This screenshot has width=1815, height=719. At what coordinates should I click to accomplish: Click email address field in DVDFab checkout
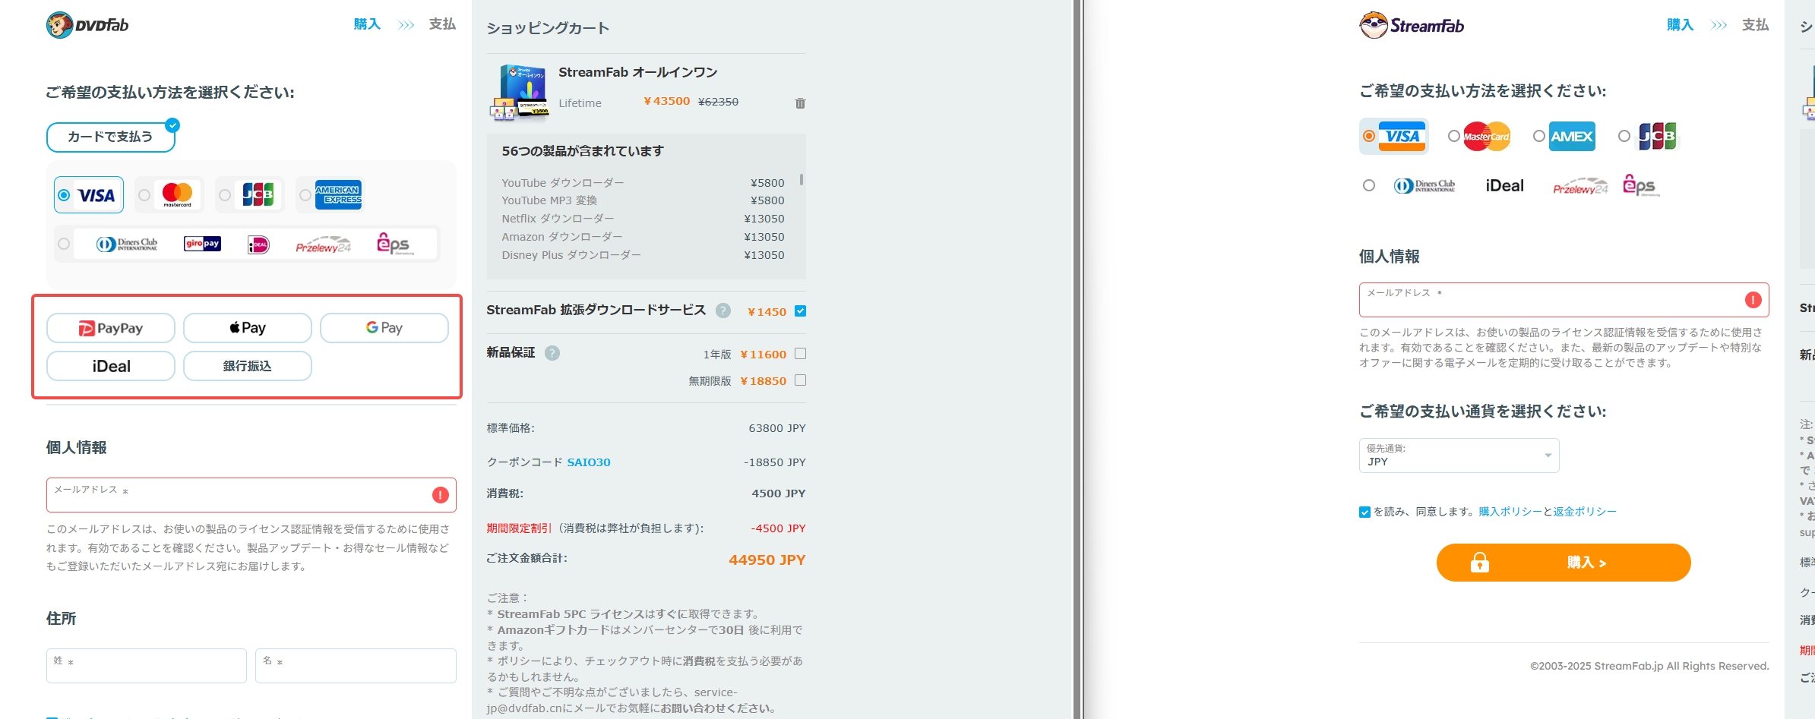point(251,495)
